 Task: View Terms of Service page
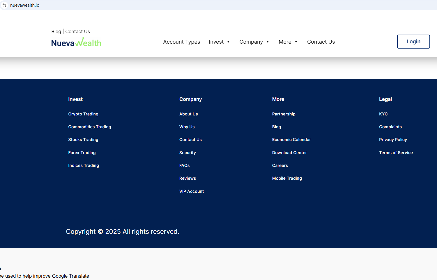(396, 153)
